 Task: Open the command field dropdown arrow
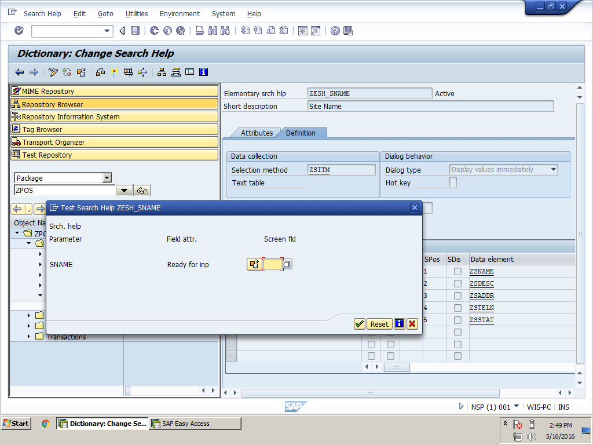coord(107,31)
